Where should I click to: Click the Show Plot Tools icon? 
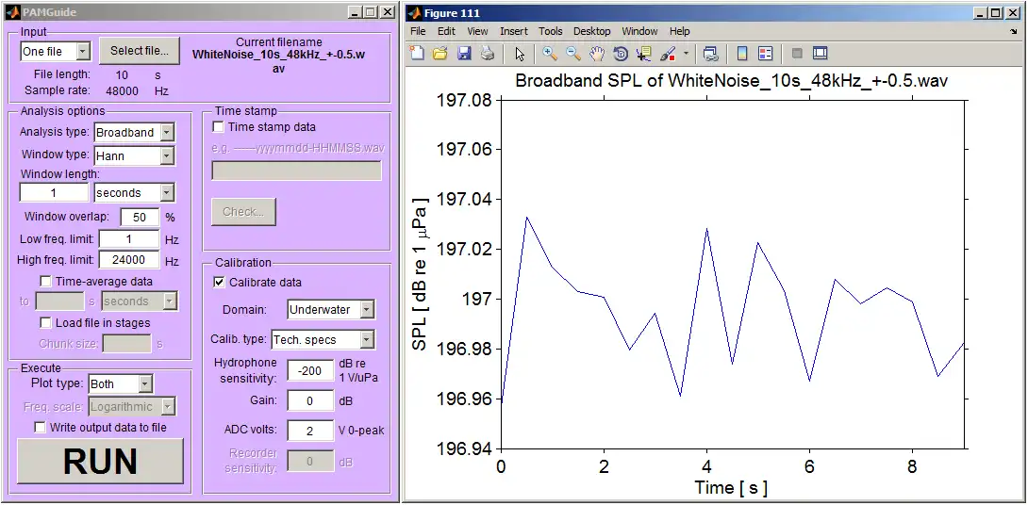pos(821,54)
